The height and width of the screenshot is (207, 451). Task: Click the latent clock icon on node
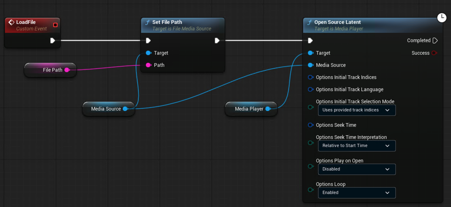pos(442,18)
